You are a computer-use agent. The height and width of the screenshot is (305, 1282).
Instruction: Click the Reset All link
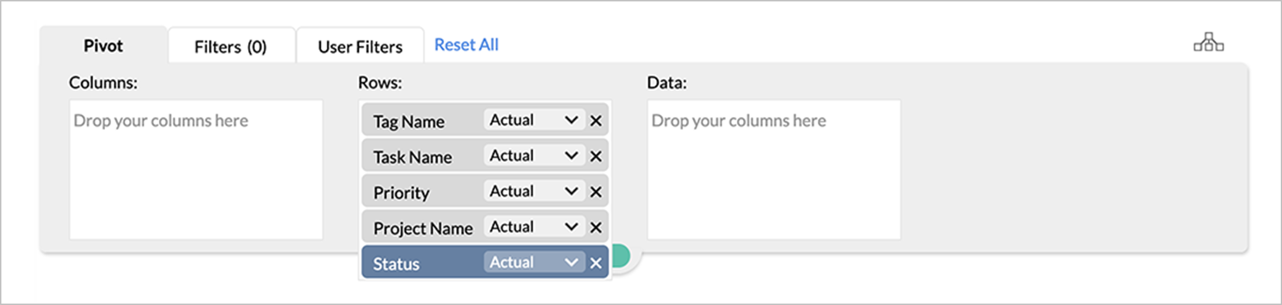tap(466, 45)
